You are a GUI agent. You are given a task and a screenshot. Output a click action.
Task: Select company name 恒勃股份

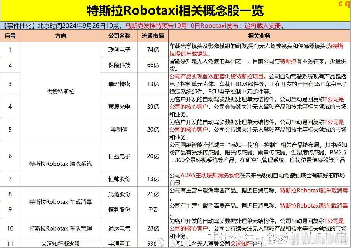pyautogui.click(x=119, y=209)
